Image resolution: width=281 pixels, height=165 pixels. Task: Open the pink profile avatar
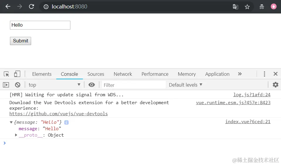(x=273, y=7)
